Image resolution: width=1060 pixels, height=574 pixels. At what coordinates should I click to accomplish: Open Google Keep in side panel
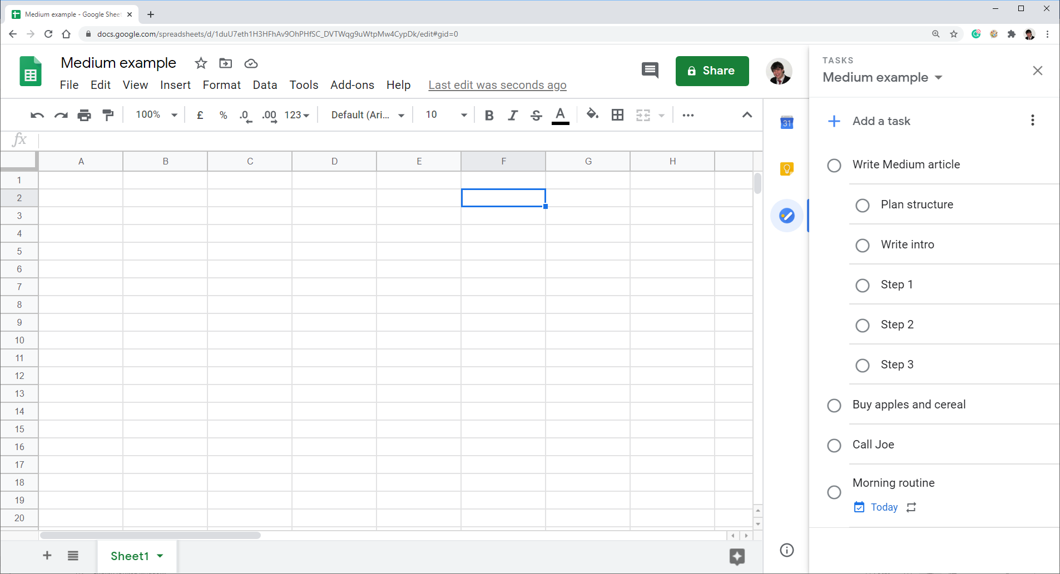point(786,168)
